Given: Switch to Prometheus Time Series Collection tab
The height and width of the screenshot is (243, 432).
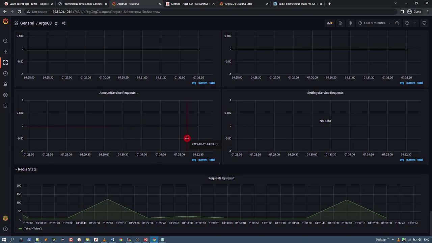Looking at the screenshot, I should tap(82, 4).
